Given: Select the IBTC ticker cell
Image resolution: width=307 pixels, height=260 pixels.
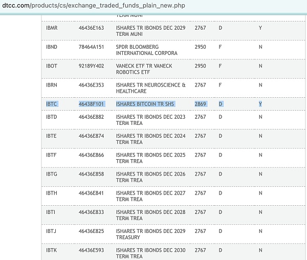Looking at the screenshot, I should point(52,104).
